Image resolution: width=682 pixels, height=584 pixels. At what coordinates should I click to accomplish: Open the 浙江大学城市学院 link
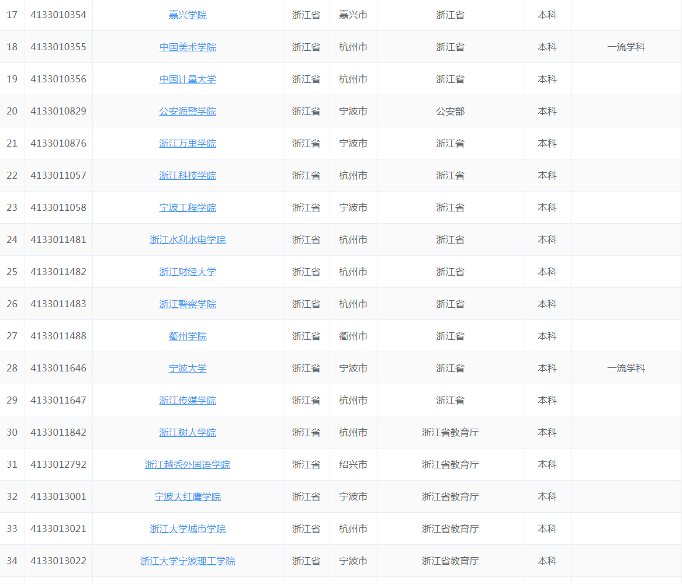point(188,529)
